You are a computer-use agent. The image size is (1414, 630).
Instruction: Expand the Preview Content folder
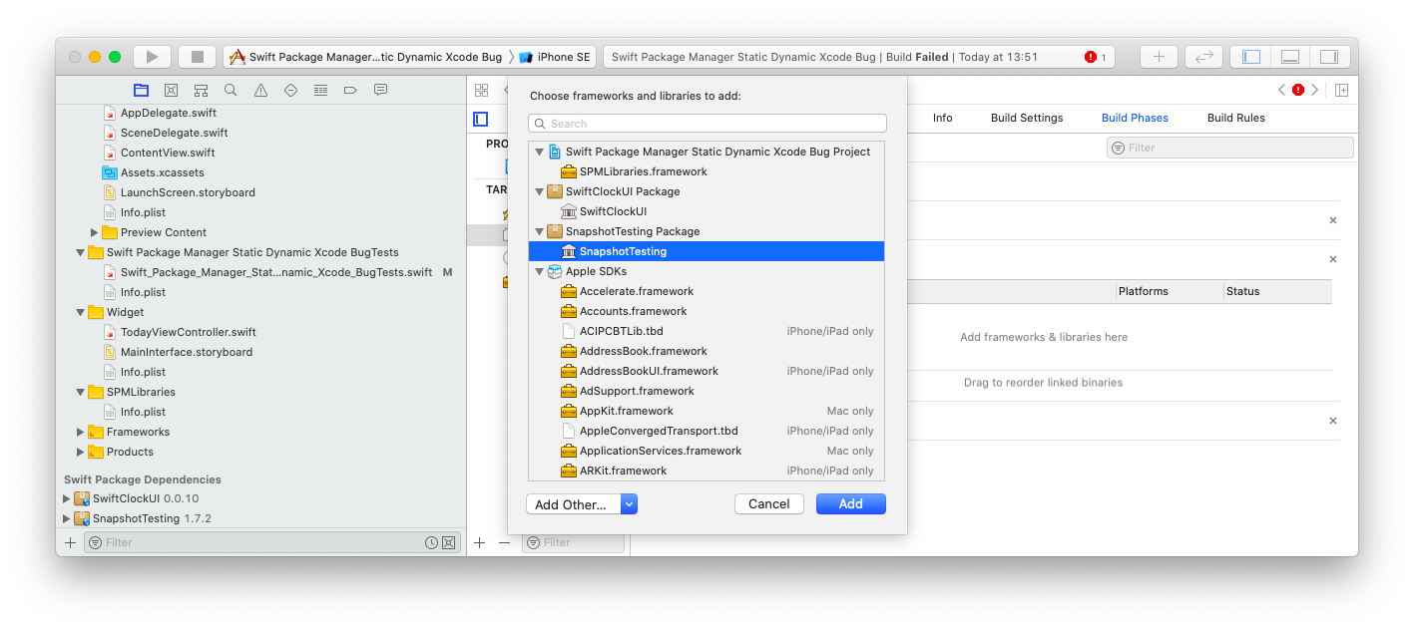pyautogui.click(x=94, y=232)
